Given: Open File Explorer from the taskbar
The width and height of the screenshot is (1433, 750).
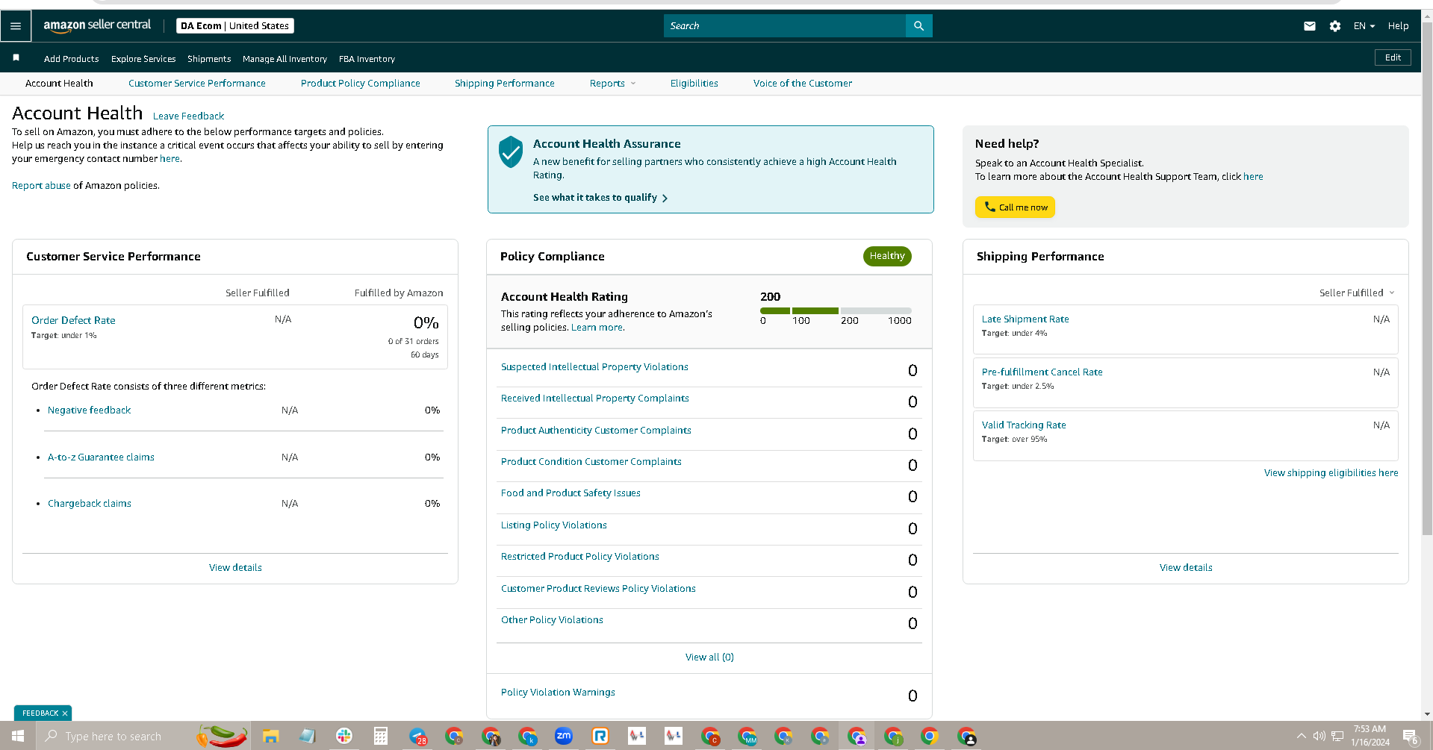Looking at the screenshot, I should (270, 737).
